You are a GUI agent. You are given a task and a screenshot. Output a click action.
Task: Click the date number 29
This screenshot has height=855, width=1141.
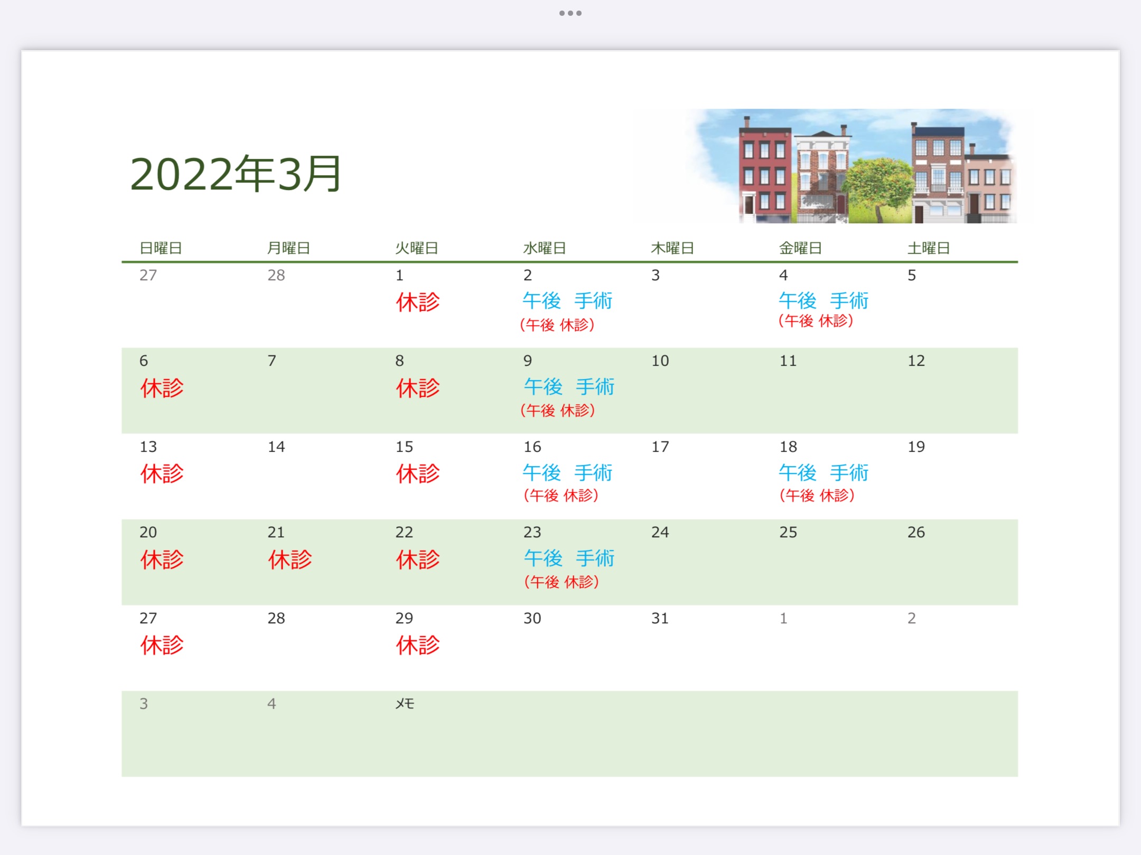[404, 618]
